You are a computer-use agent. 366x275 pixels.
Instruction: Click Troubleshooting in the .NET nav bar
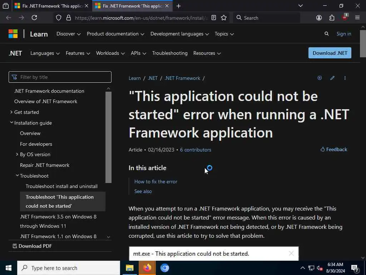[x=170, y=53]
